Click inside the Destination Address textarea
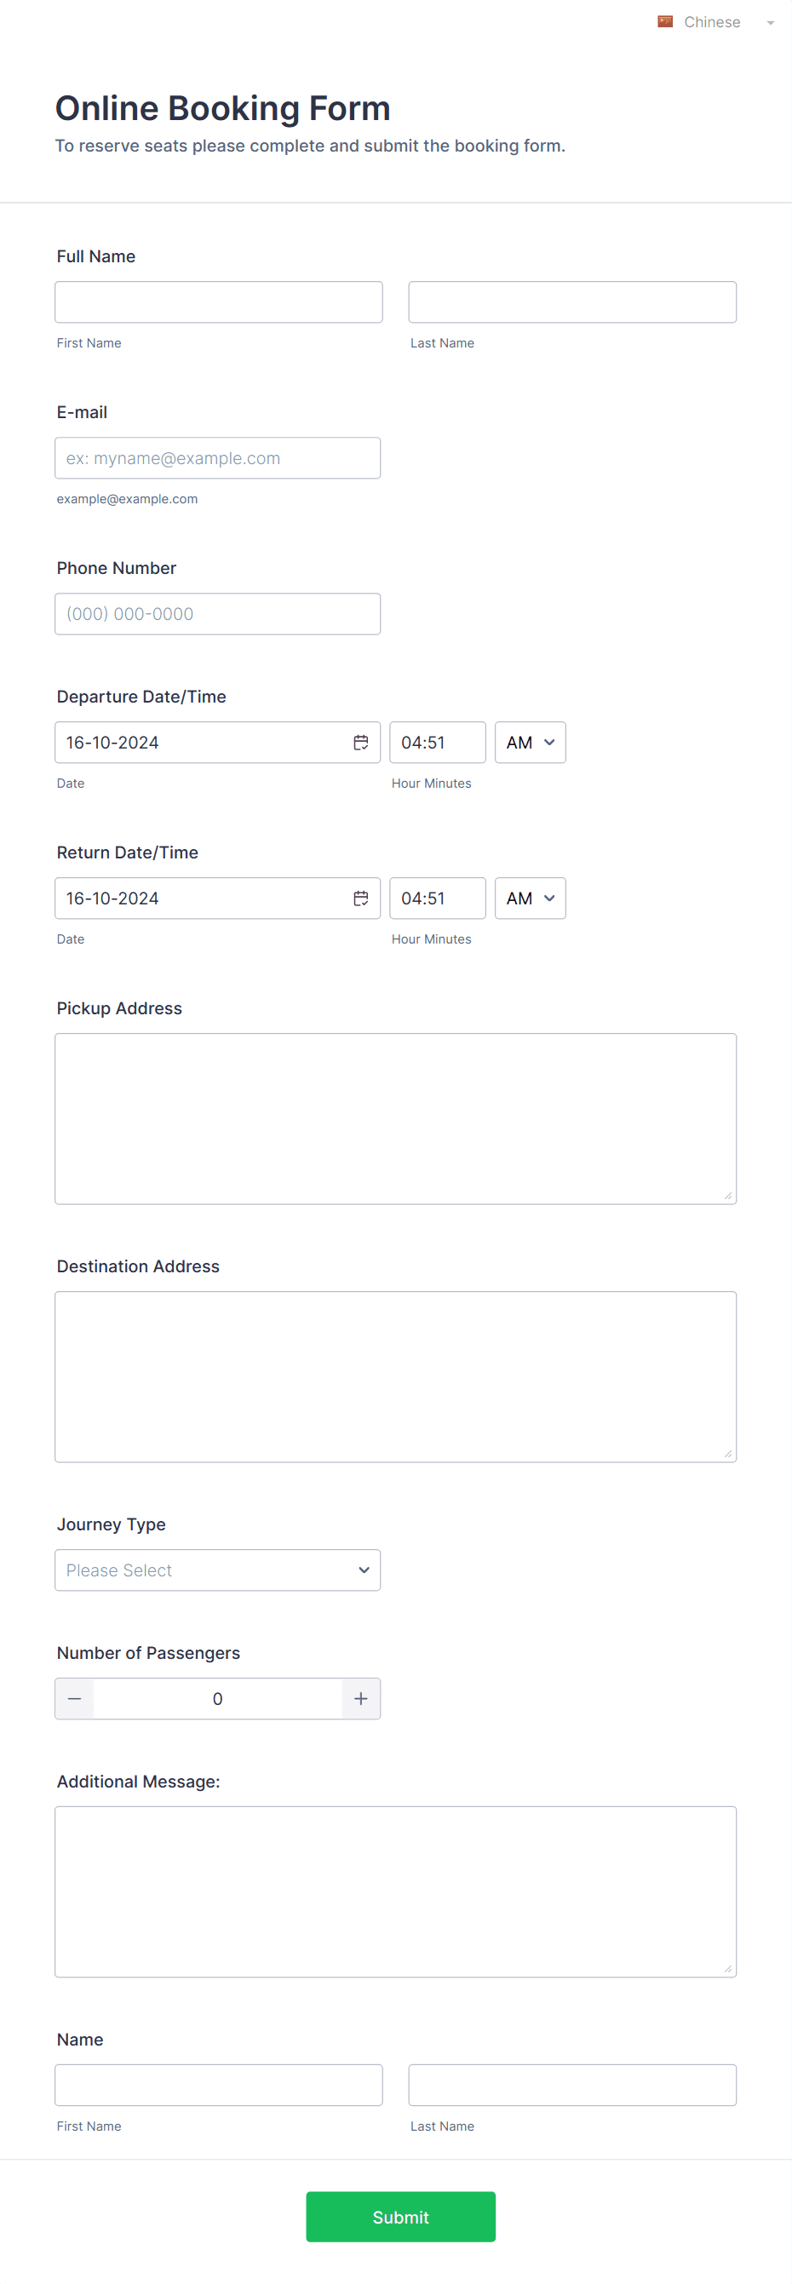This screenshot has height=2284, width=792. (x=395, y=1376)
